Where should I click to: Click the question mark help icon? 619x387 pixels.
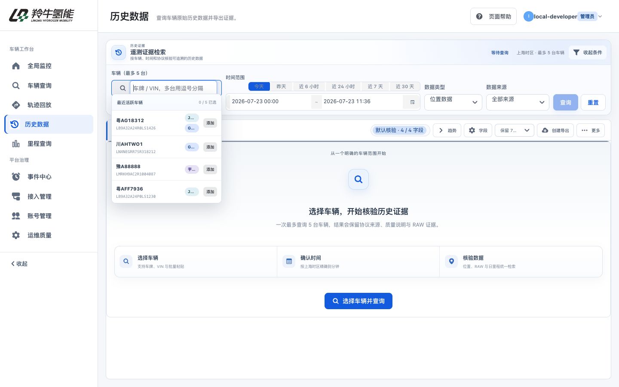[x=479, y=16]
